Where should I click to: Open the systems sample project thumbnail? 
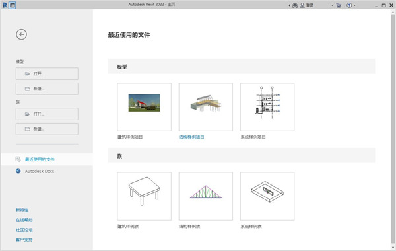tap(267, 107)
